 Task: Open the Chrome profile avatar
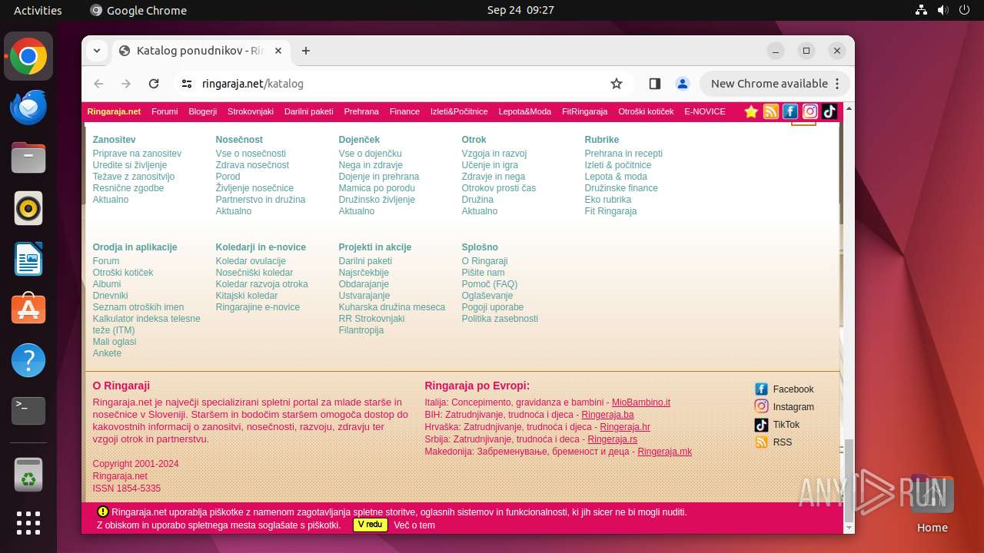tap(682, 84)
